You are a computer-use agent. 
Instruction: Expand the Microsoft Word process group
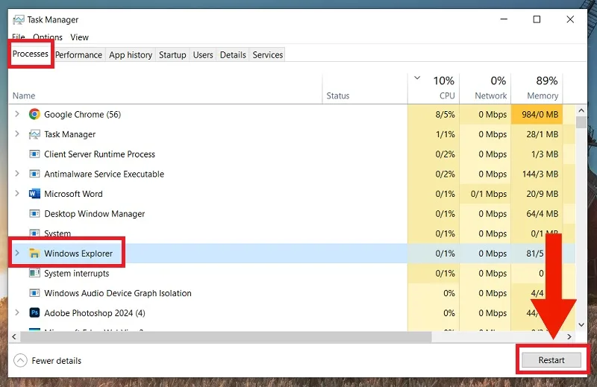(17, 193)
